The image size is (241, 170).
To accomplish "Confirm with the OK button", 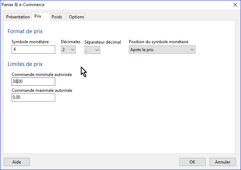I will (192, 162).
